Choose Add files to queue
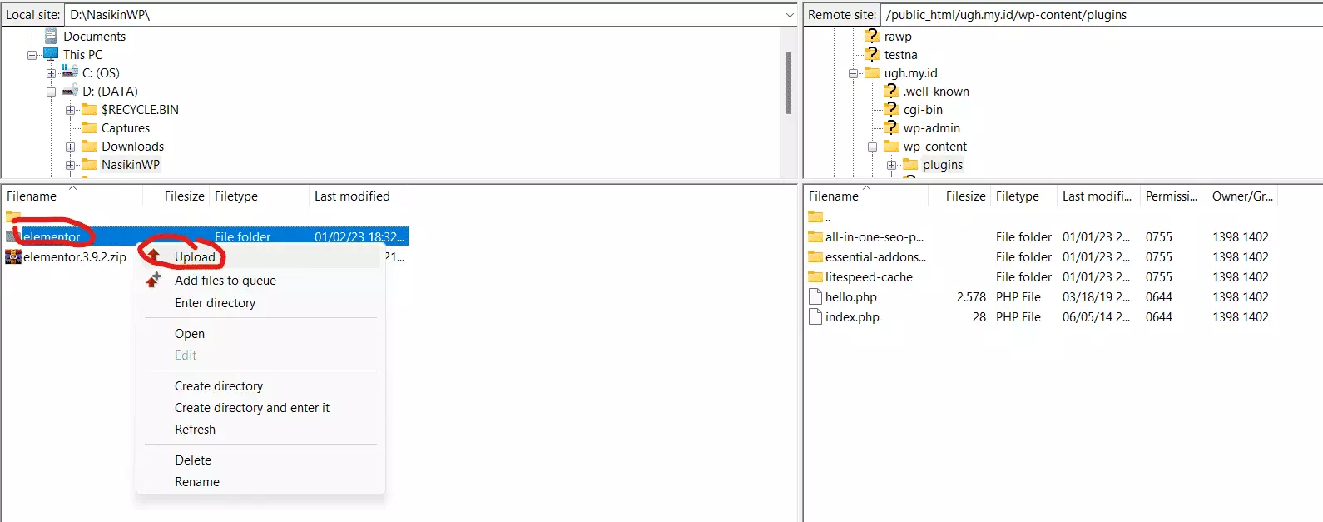This screenshot has height=522, width=1323. click(225, 281)
